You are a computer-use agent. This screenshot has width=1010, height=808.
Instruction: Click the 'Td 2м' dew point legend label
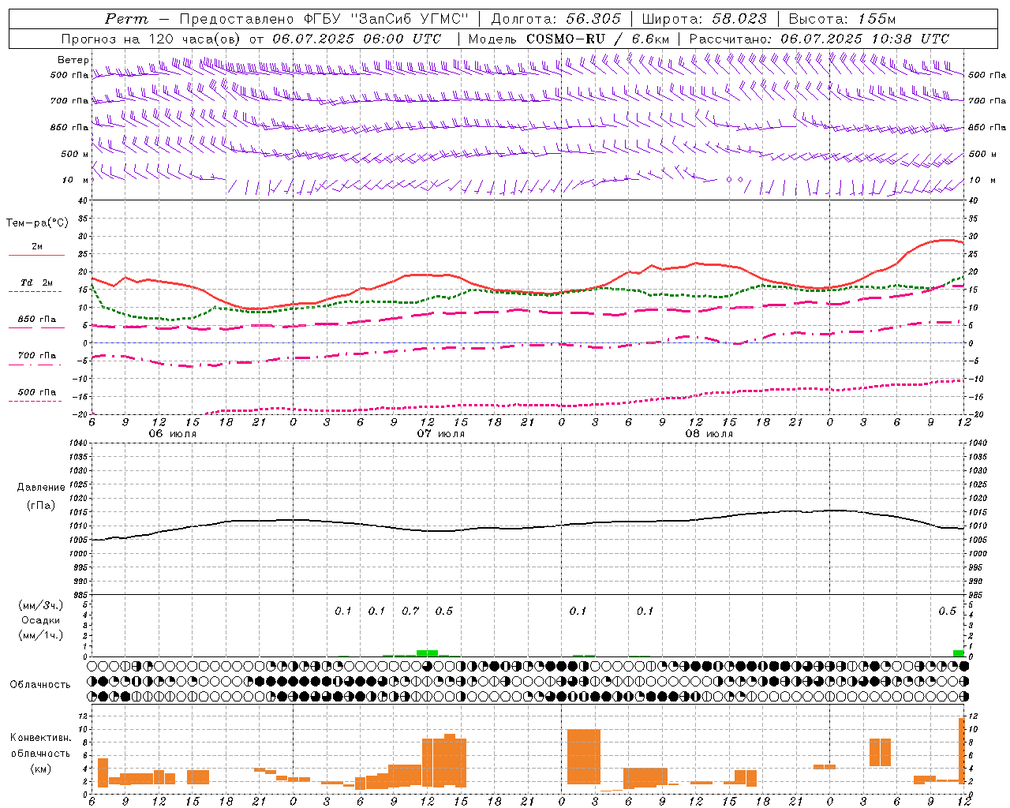(37, 282)
